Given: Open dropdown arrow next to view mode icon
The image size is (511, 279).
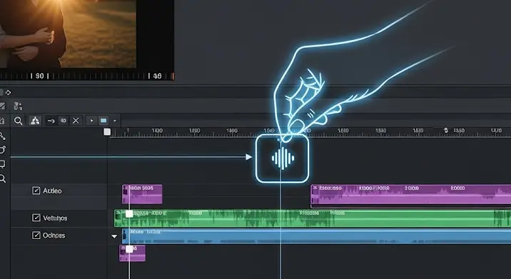Looking at the screenshot, I should [x=115, y=121].
